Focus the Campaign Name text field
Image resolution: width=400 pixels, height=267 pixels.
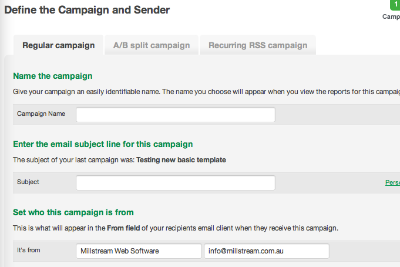[x=176, y=115]
